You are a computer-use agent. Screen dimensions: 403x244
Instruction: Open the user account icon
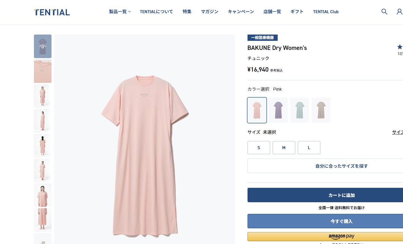pos(399,12)
